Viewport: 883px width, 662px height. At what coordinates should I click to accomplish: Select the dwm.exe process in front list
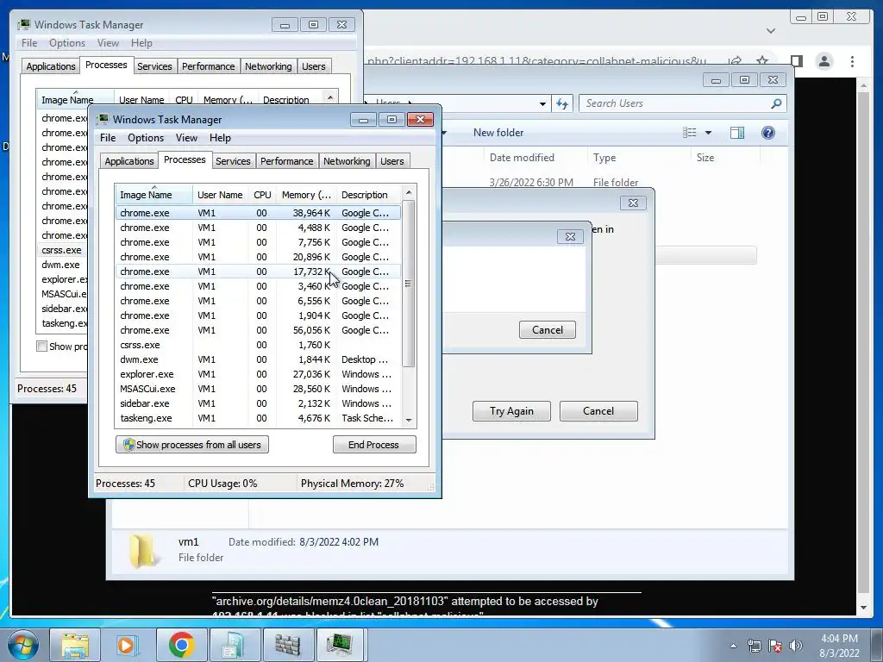coord(258,359)
